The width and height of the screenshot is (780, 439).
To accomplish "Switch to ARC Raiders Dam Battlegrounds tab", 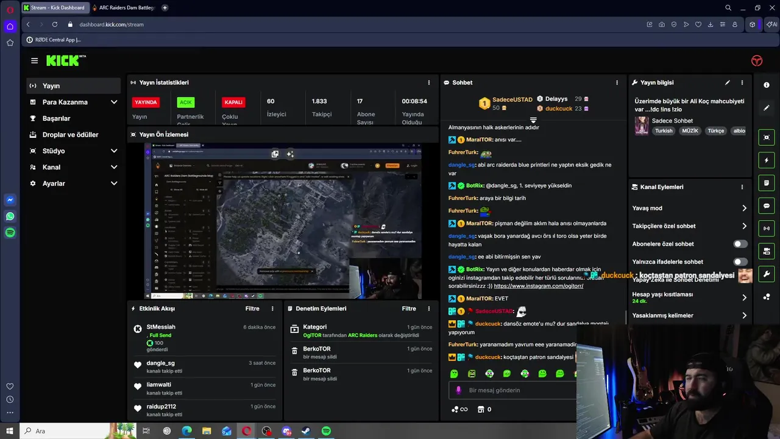I will click(124, 7).
